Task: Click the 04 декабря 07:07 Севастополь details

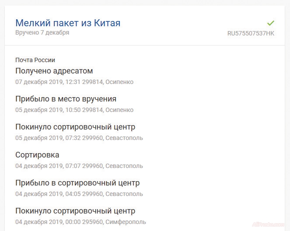Action: 79,166
